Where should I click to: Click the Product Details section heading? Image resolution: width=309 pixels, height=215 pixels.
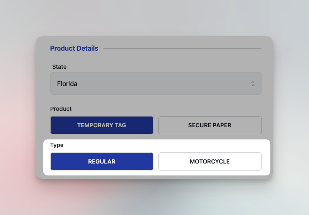(74, 49)
